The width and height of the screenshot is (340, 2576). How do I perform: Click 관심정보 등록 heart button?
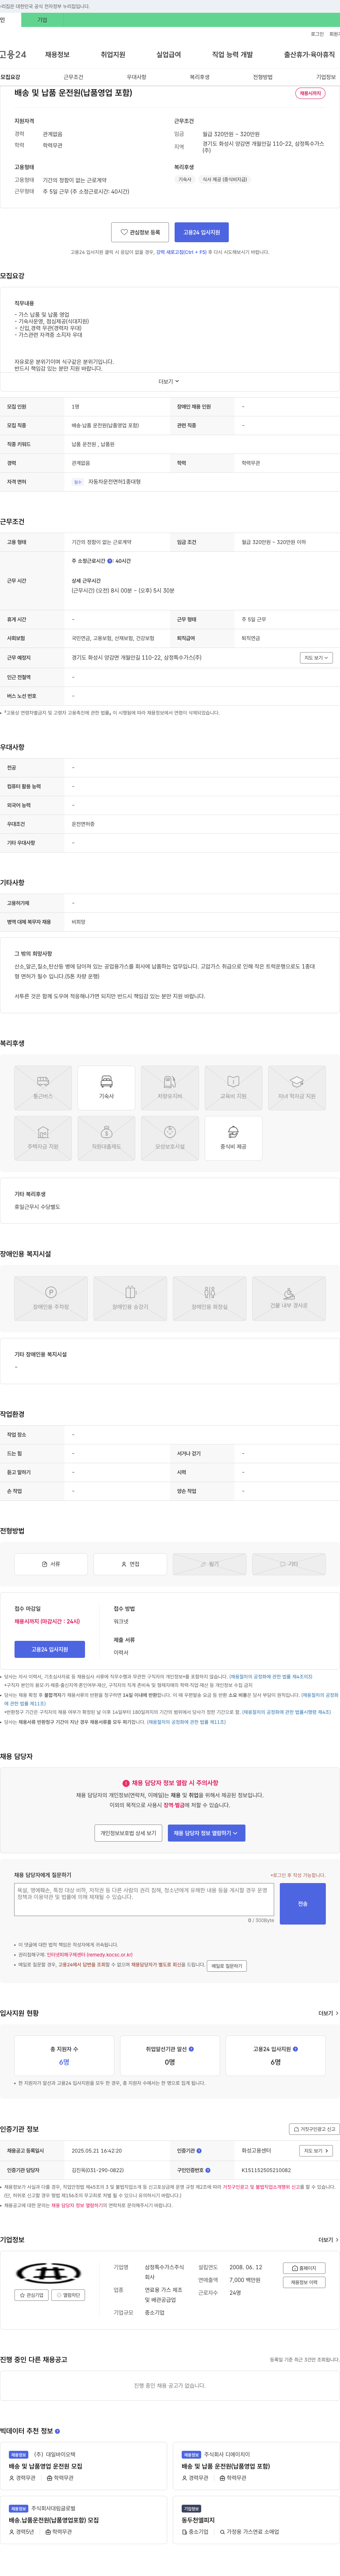tap(140, 232)
